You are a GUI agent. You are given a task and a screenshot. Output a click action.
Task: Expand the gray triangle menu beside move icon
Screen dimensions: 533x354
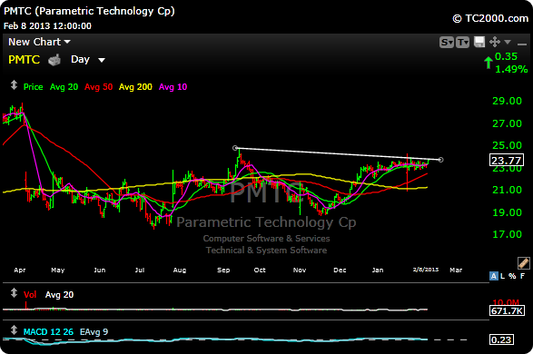pos(508,42)
